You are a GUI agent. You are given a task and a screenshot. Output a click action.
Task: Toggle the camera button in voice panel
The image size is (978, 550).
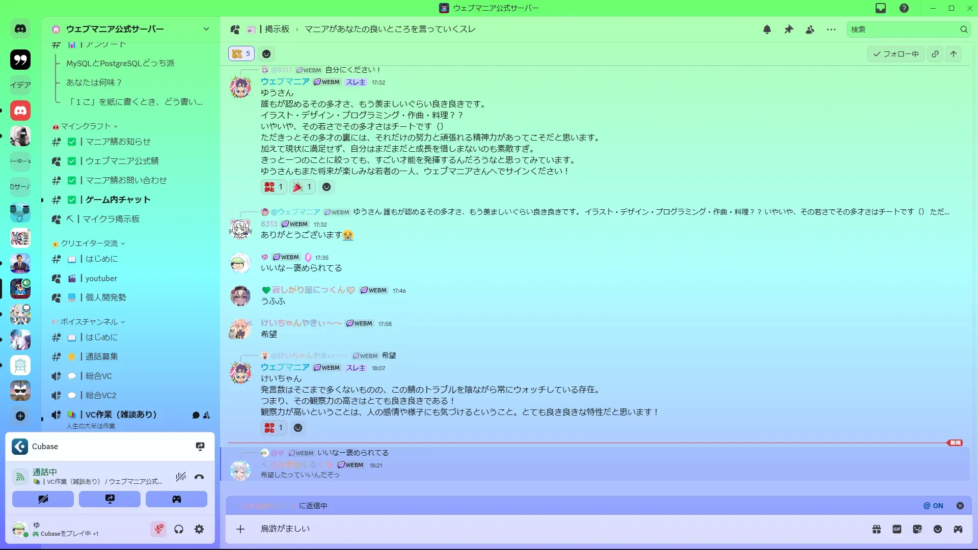(43, 499)
